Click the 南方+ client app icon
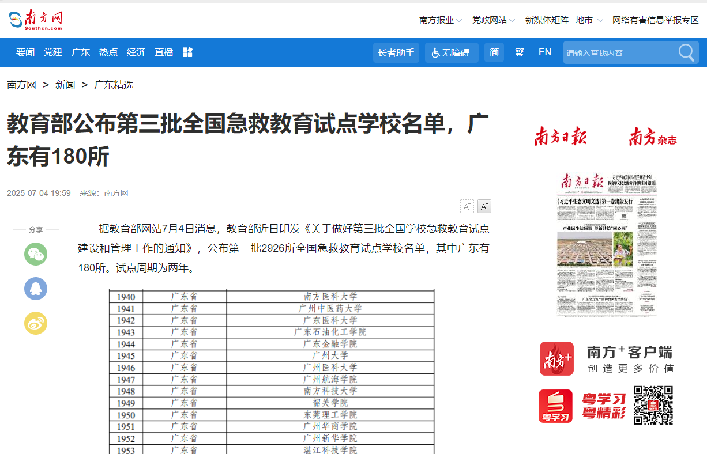 click(556, 358)
